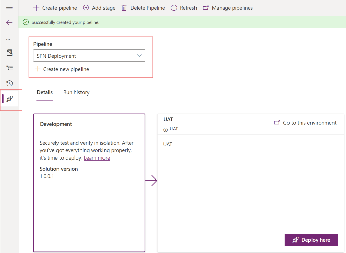Switch to the Details tab
The height and width of the screenshot is (253, 346).
click(x=45, y=92)
